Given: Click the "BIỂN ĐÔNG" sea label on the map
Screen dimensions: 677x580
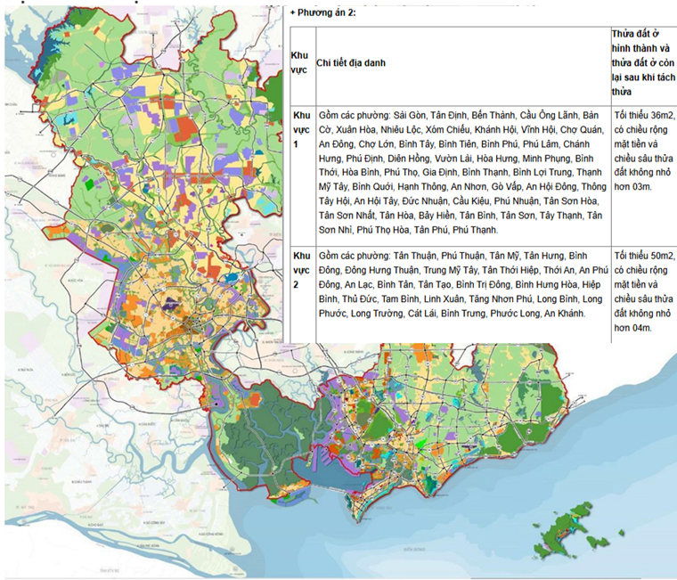Looking at the screenshot, I should 414,550.
